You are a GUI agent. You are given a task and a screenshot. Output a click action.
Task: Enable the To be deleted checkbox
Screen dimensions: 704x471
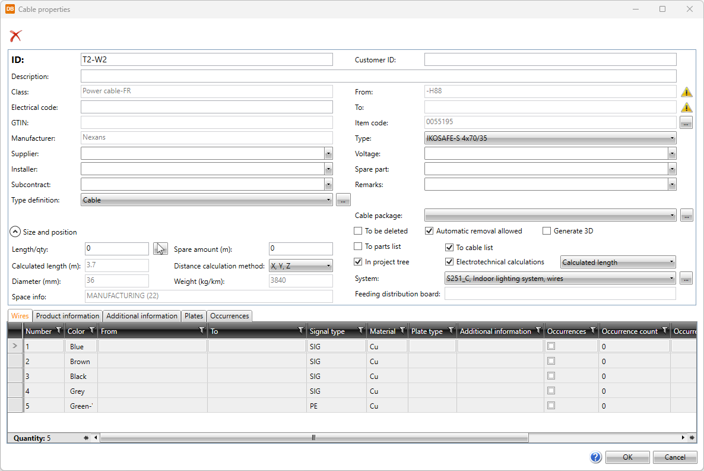click(x=358, y=231)
